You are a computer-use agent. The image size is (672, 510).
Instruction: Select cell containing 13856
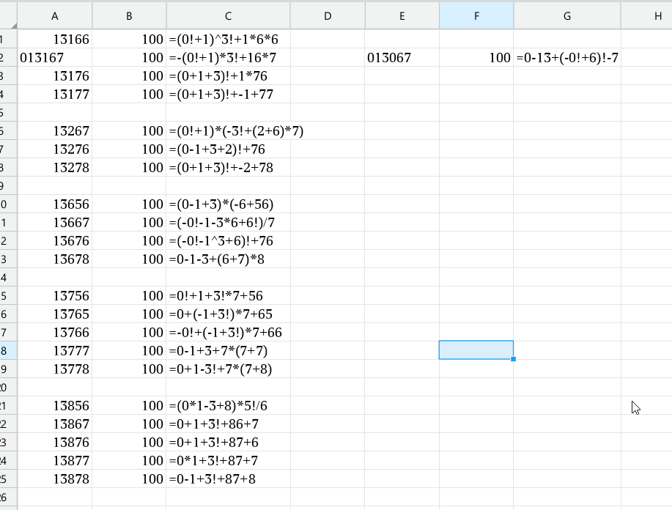pyautogui.click(x=55, y=406)
